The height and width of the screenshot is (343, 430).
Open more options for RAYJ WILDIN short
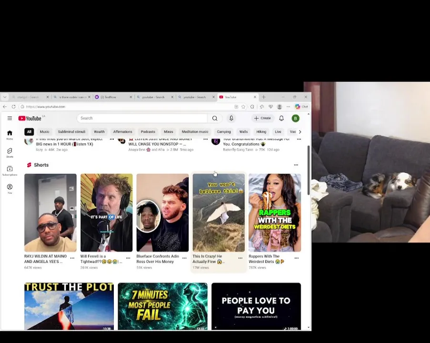[x=72, y=258]
